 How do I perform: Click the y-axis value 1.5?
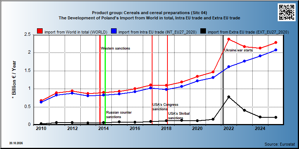28,71
